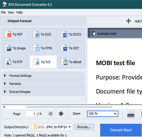The height and width of the screenshot is (137, 142).
Task: Expand the Extract Images section
Action: [43, 92]
